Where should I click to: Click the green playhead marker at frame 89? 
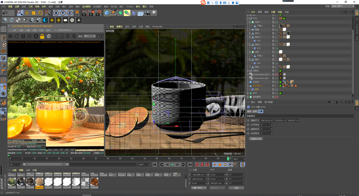228,159
